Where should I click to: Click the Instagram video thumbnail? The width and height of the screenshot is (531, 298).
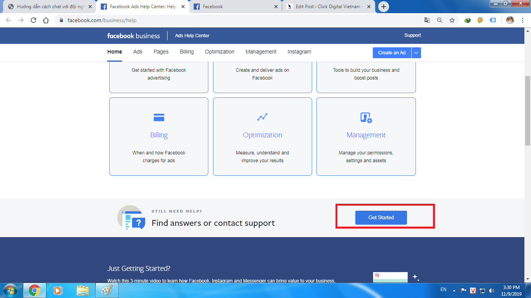[390, 277]
